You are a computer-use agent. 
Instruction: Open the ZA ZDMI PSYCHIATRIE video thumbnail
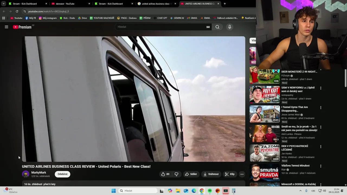pos(265,153)
